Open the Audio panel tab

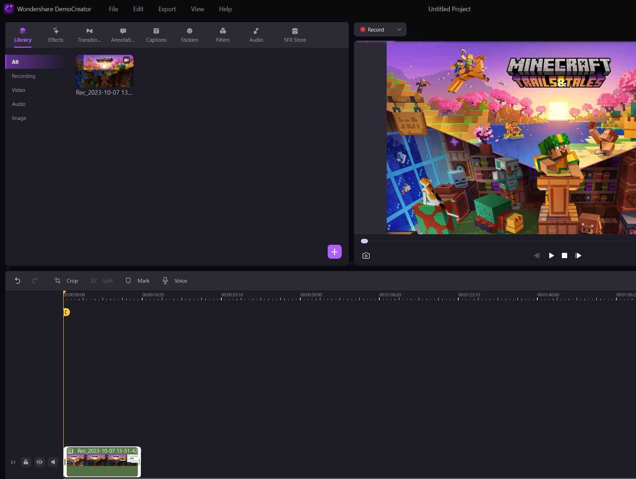(x=256, y=35)
